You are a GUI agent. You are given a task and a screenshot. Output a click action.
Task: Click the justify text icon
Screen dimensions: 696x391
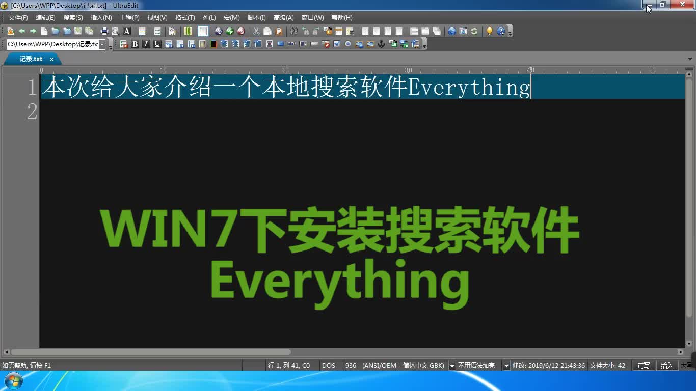(x=399, y=31)
